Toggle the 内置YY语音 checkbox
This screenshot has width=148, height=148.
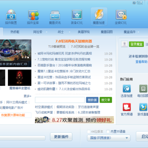pyautogui.click(x=108, y=132)
